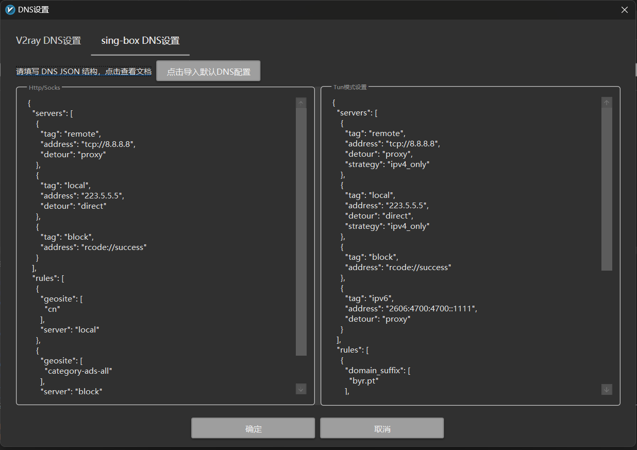Click the "cn" geosite value
637x450 pixels.
53,309
